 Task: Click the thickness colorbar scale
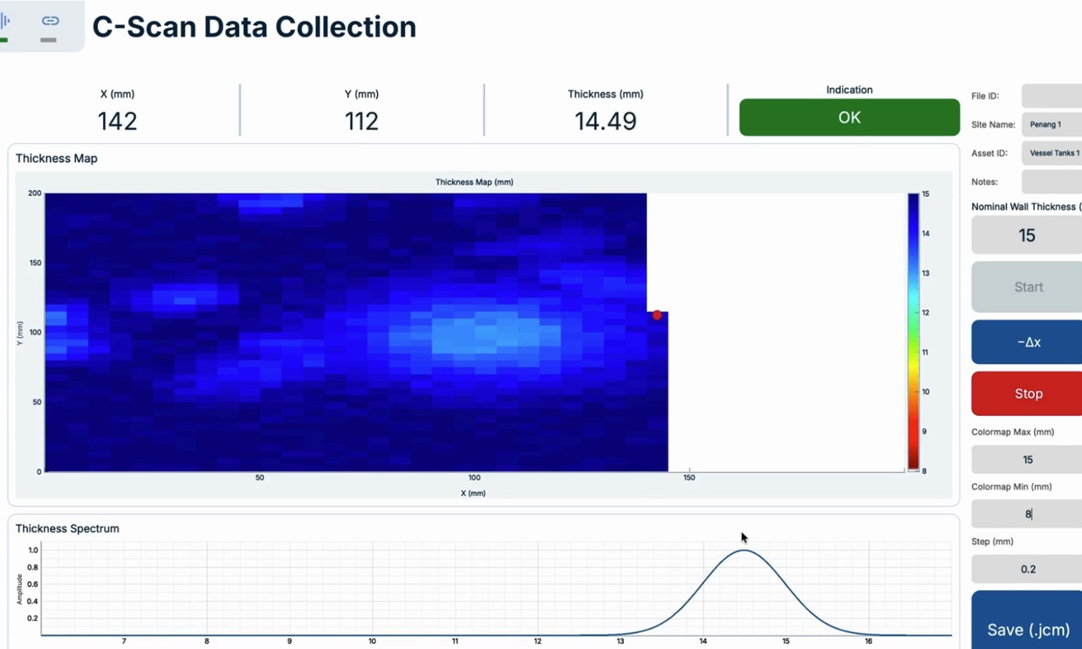[913, 331]
